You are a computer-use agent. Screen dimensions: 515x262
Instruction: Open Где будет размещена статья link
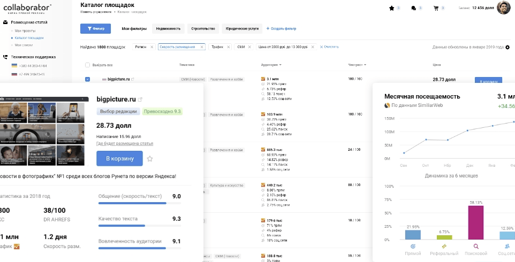click(125, 143)
